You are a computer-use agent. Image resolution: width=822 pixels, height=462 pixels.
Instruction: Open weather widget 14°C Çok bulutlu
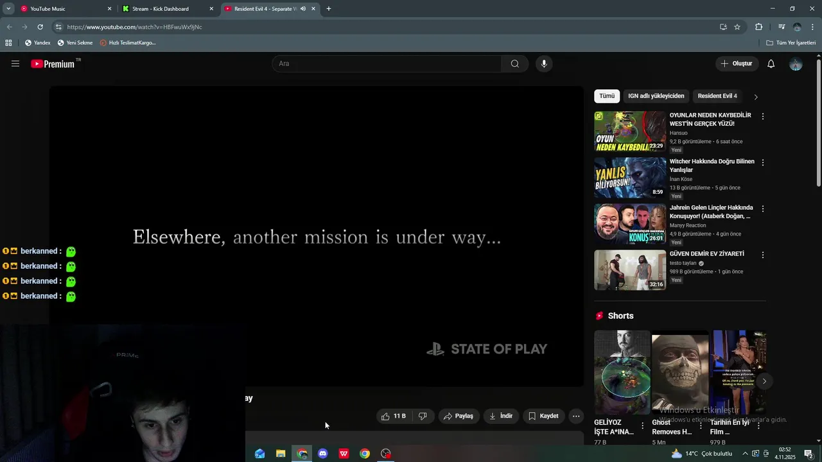[701, 454]
